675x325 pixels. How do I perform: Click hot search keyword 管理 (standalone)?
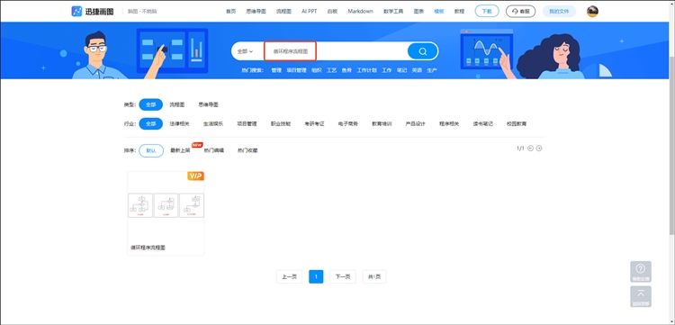click(276, 70)
